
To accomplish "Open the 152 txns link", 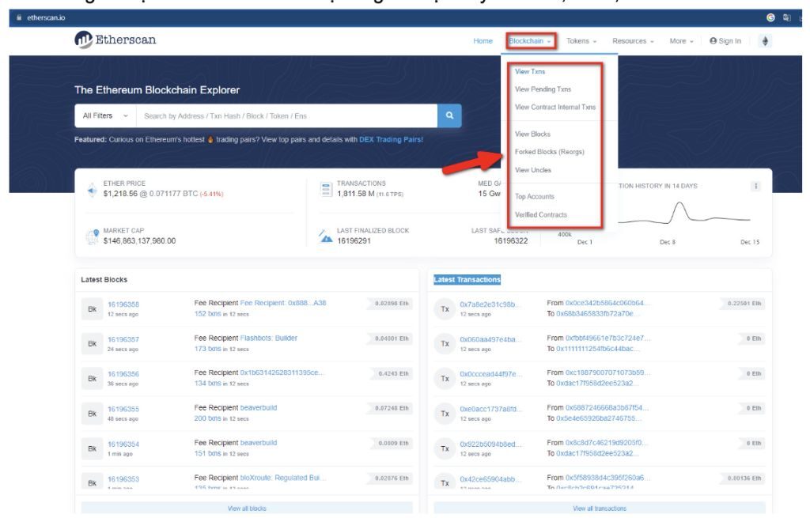I will [207, 313].
